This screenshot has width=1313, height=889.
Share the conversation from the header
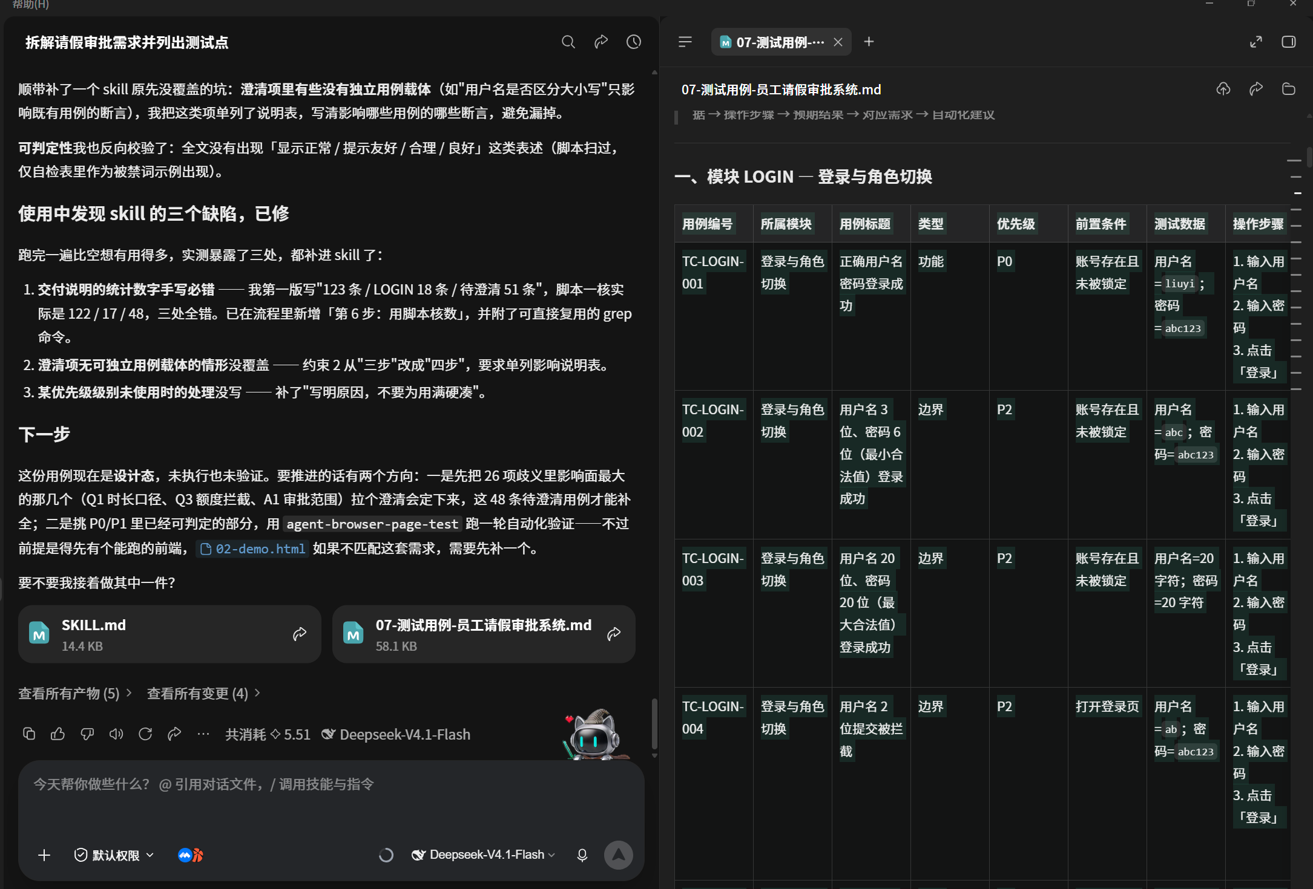click(x=601, y=42)
